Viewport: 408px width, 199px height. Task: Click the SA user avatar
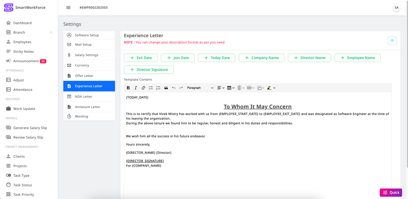pyautogui.click(x=396, y=8)
